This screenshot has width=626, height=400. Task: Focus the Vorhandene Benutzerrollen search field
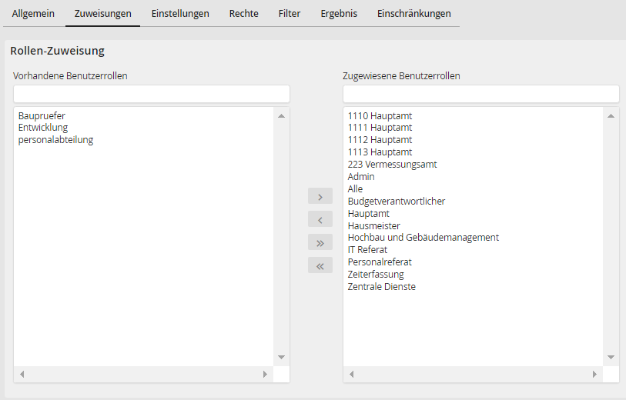point(152,94)
